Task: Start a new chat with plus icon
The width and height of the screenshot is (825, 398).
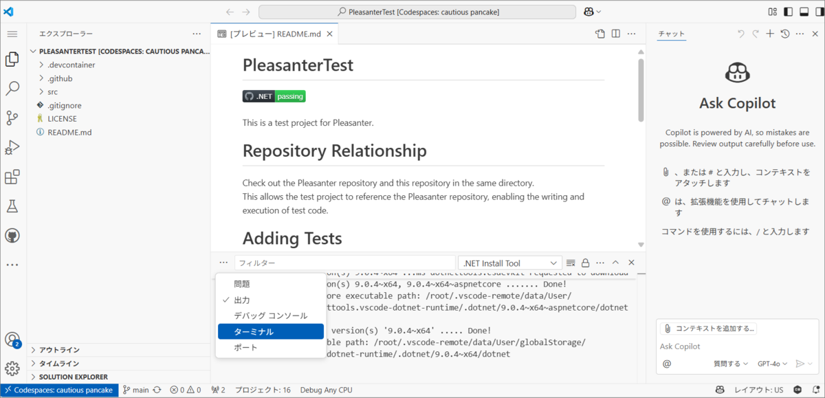Action: pyautogui.click(x=770, y=34)
